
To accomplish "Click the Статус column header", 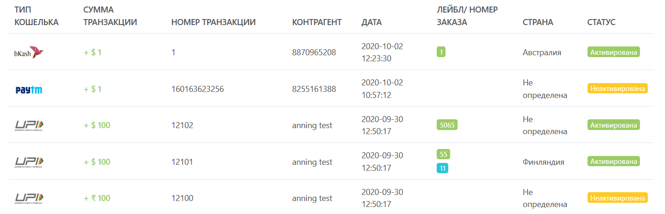I will 601,22.
